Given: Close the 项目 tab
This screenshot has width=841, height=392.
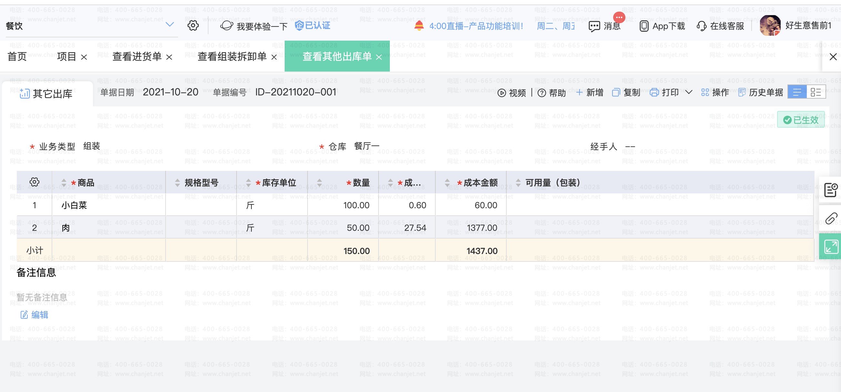Looking at the screenshot, I should click(x=84, y=57).
